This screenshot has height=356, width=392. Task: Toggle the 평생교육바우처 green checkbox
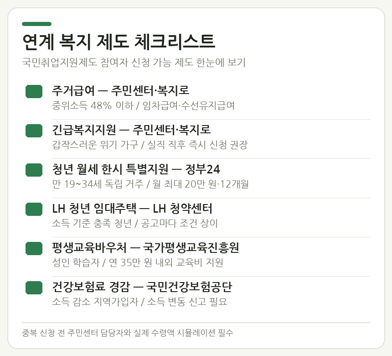(34, 248)
